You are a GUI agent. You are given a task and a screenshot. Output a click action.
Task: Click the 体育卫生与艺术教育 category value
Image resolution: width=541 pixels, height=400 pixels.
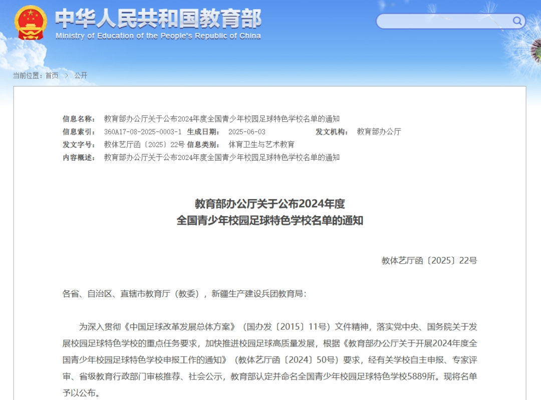pyautogui.click(x=261, y=144)
